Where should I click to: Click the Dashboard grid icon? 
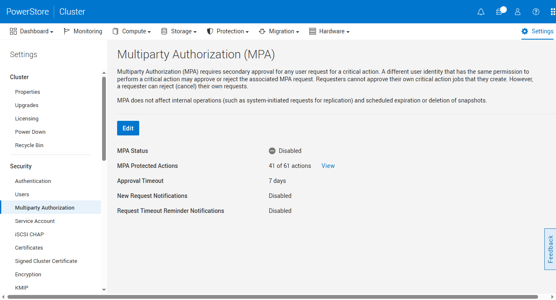pos(13,31)
